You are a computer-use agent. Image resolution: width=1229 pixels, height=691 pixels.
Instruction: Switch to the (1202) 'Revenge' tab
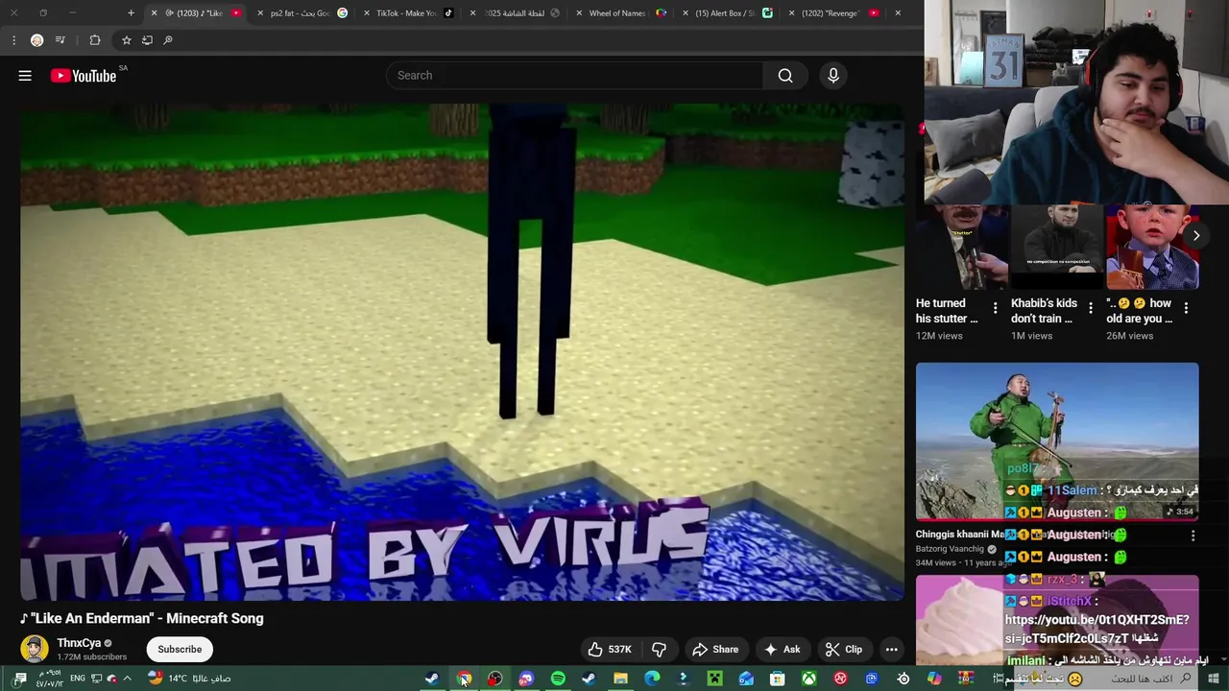(x=831, y=13)
